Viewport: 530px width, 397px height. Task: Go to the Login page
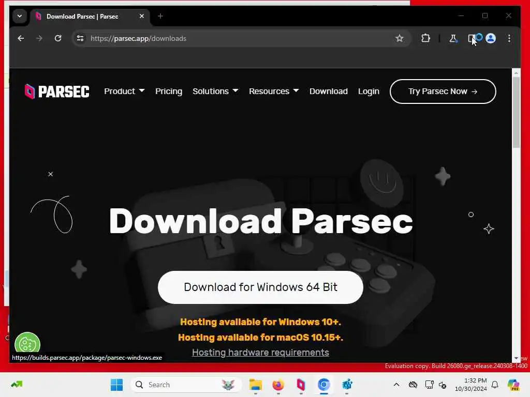(x=369, y=91)
